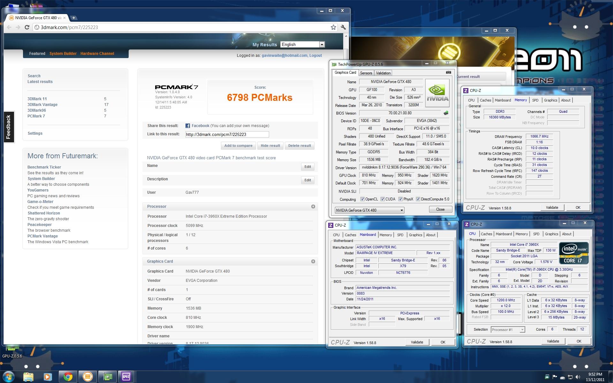Open the Peacekeeper link

pyautogui.click(x=40, y=225)
